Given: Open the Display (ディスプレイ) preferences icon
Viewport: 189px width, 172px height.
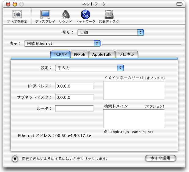Looking at the screenshot, I should [x=45, y=14].
